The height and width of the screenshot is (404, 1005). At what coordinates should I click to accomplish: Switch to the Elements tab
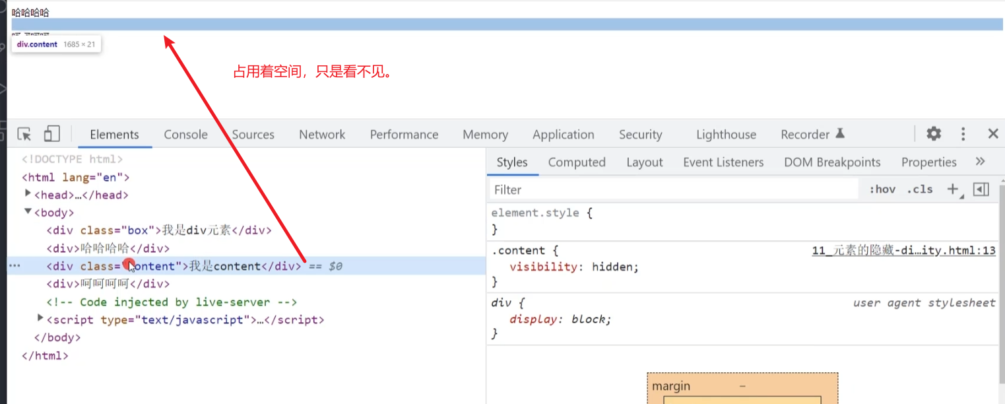(x=115, y=135)
